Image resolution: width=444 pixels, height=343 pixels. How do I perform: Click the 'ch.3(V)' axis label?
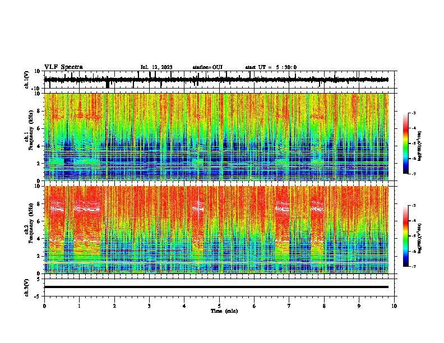coord(27,288)
